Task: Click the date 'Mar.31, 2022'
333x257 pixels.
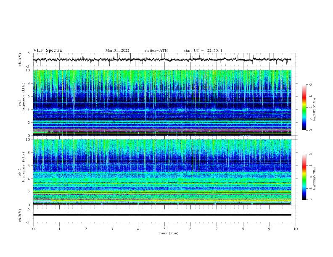Action: (x=117, y=50)
